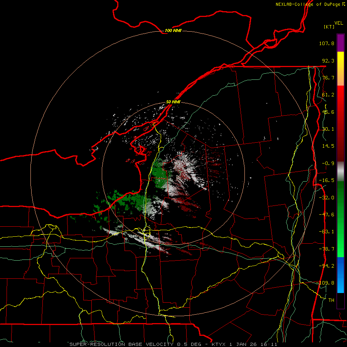Select the 45.6 legend value
Image resolution: width=347 pixels, height=347 pixels.
pyautogui.click(x=328, y=112)
